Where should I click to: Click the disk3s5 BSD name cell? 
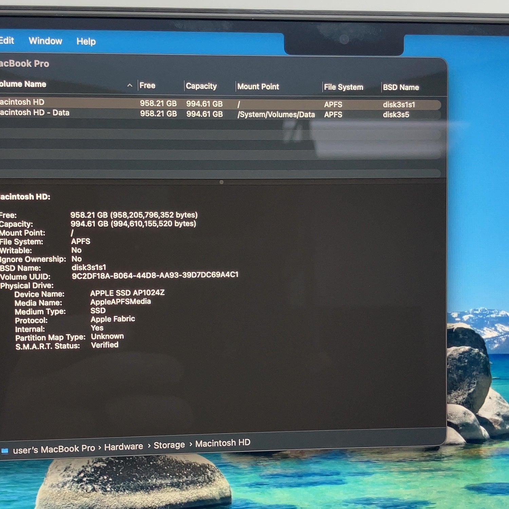pos(396,115)
